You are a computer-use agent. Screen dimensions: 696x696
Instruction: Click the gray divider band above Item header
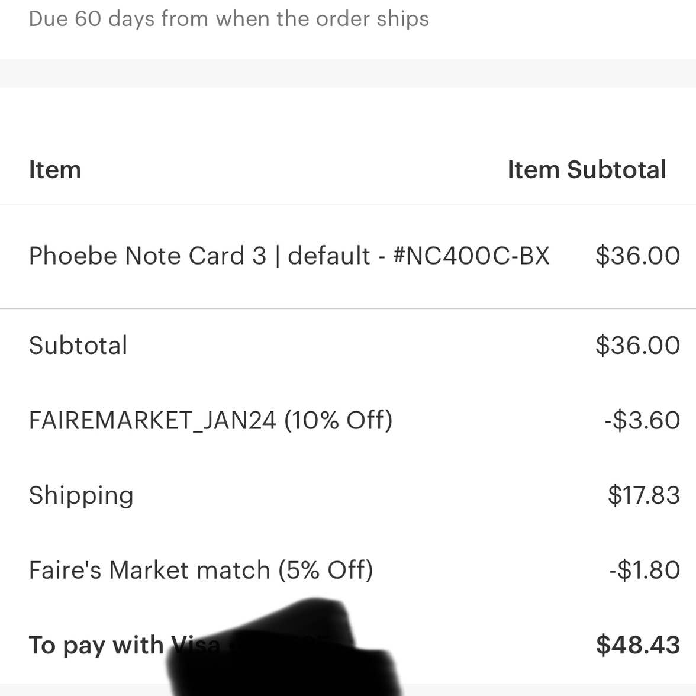pos(348,73)
